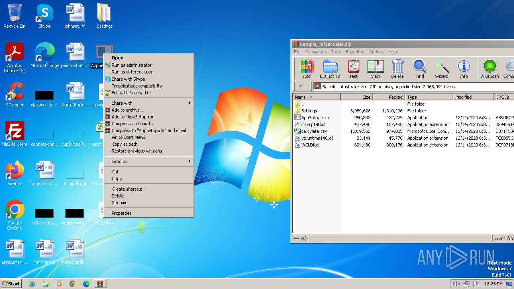514x289 pixels.
Task: Open WinRAR Options menu
Action: pyautogui.click(x=376, y=52)
